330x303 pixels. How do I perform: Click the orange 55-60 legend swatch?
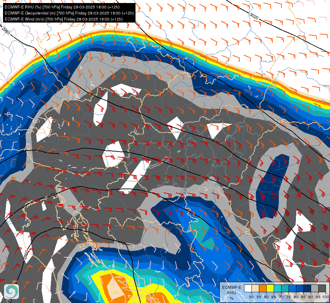coord(263,288)
